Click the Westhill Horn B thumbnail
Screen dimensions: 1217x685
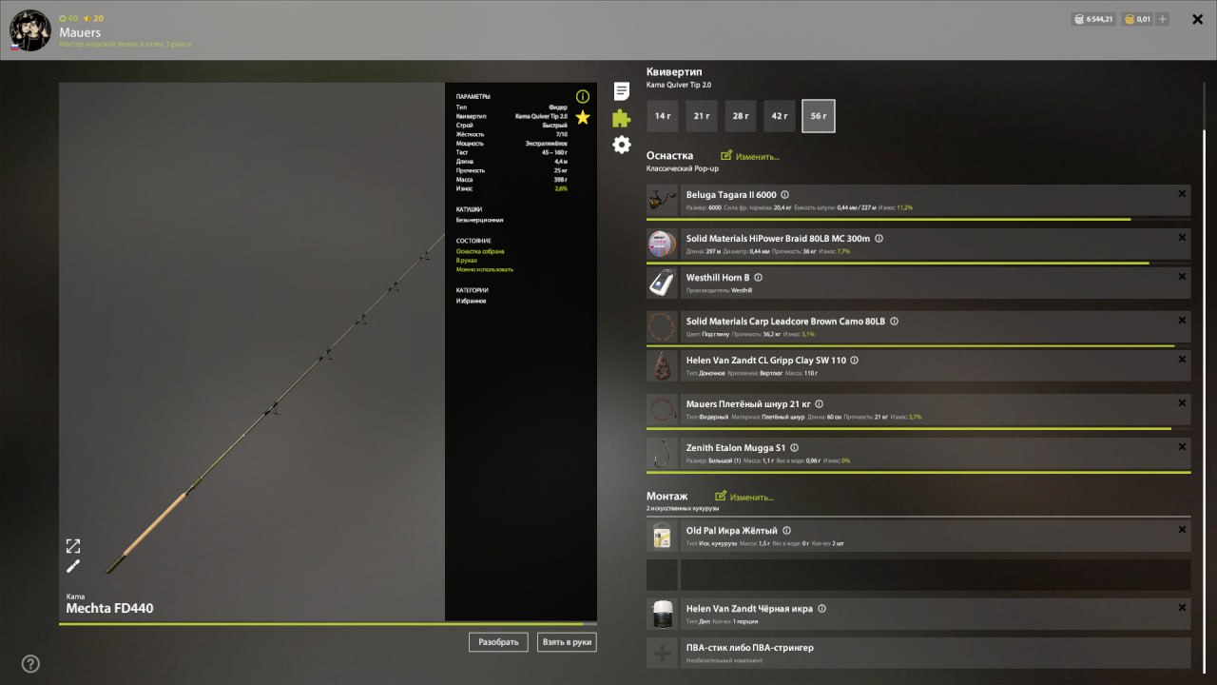click(x=662, y=283)
